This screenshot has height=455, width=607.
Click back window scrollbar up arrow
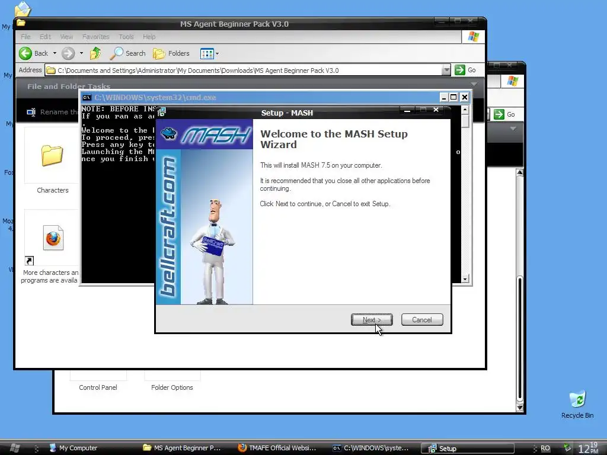tap(520, 172)
